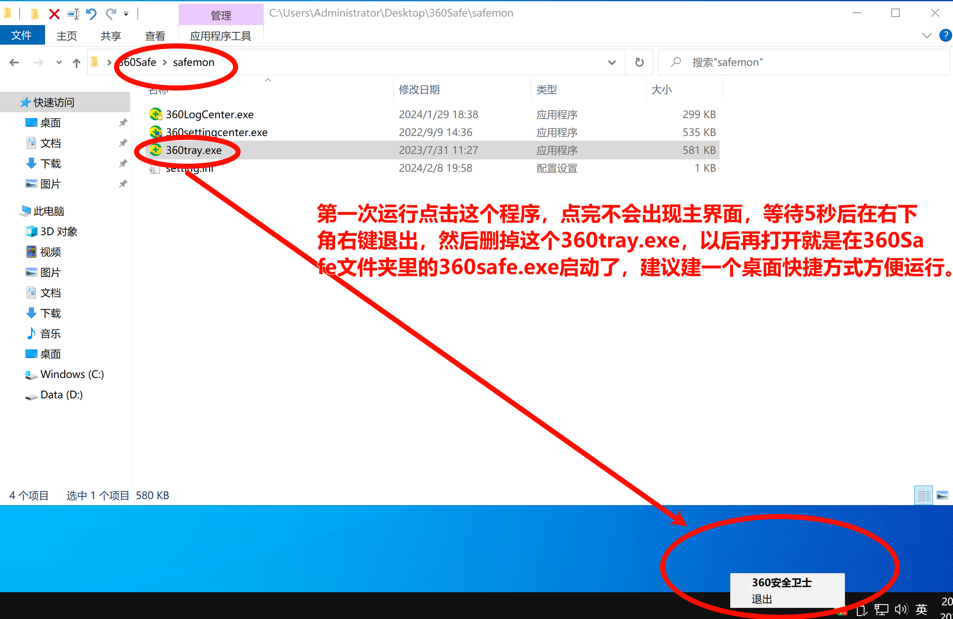Undo last action with the undo arrow icon
This screenshot has width=953, height=619.
91,13
